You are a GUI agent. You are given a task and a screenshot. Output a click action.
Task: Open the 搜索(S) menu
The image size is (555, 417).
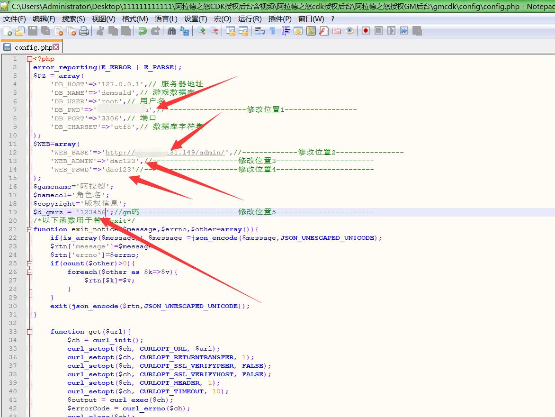click(73, 18)
